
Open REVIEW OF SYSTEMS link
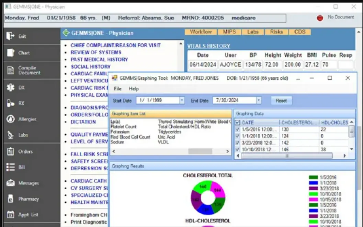pos(96,52)
